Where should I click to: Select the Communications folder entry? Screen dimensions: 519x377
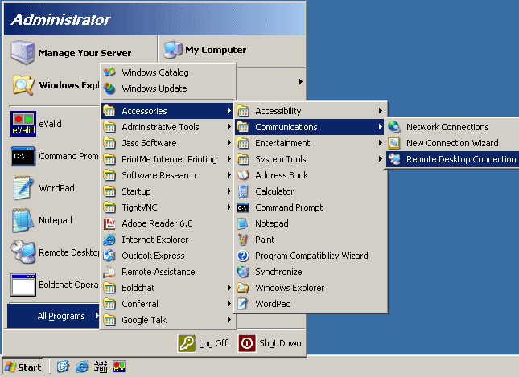click(309, 127)
